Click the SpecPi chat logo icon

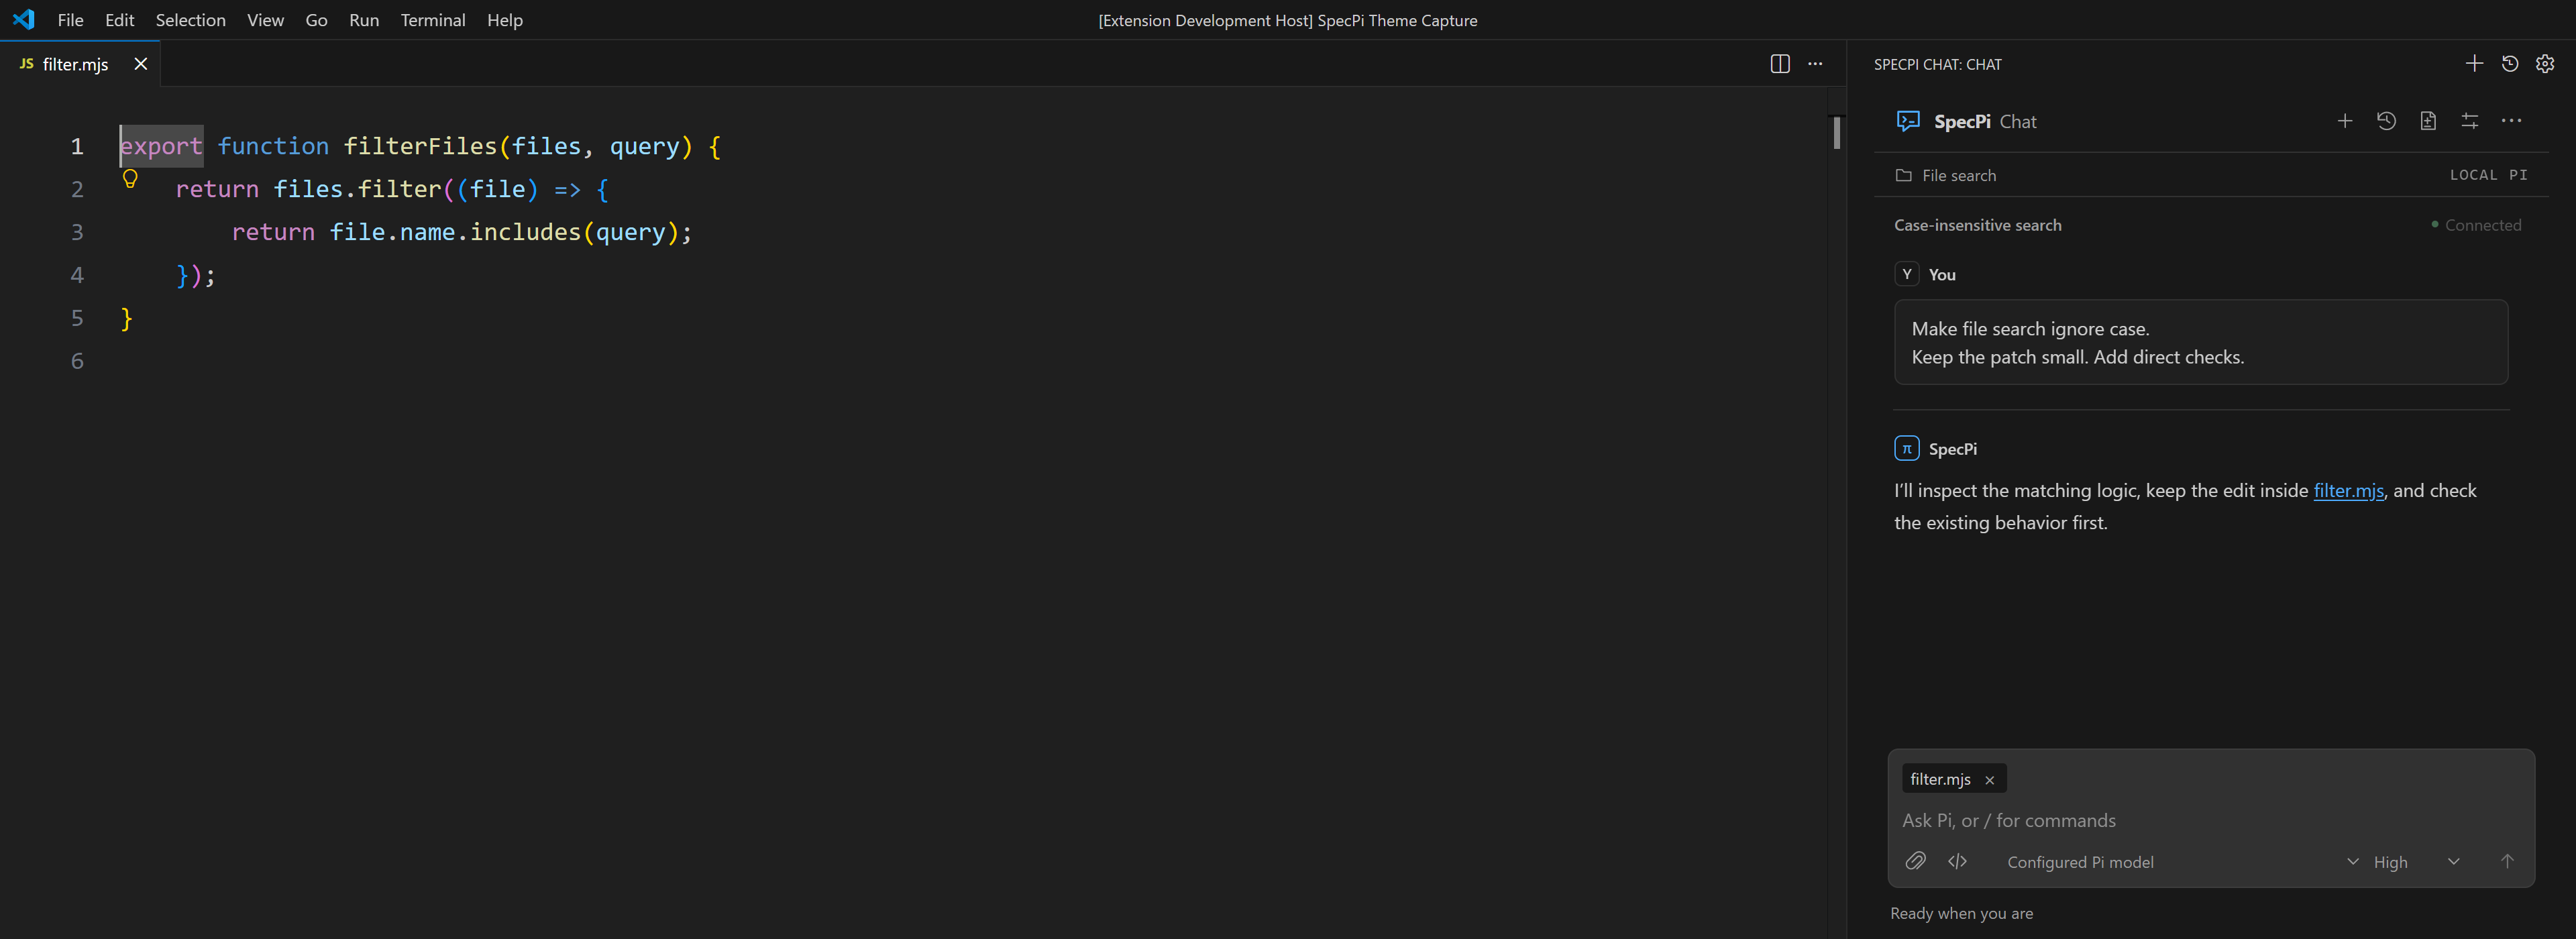tap(1908, 121)
